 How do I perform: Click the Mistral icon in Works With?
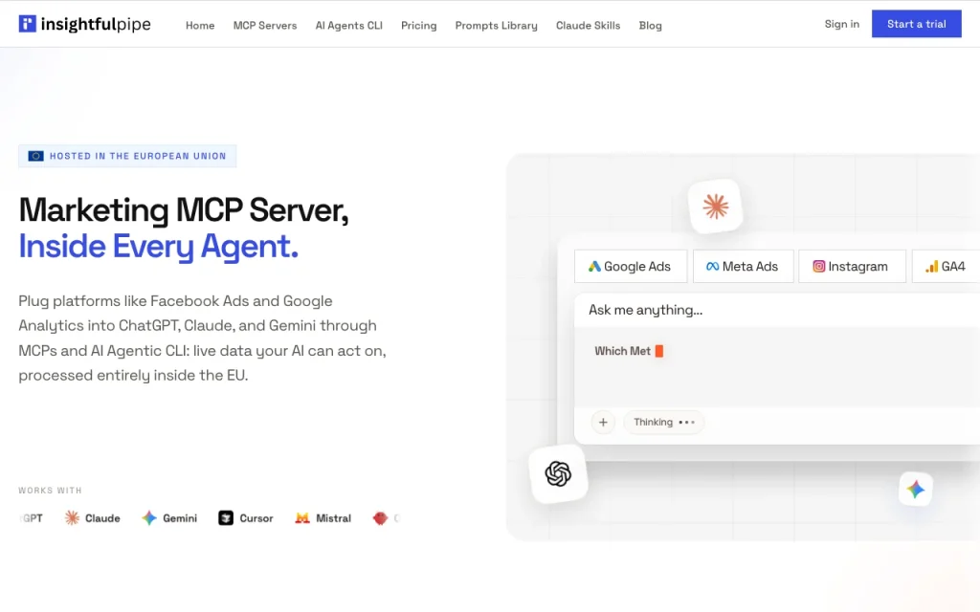pos(302,517)
